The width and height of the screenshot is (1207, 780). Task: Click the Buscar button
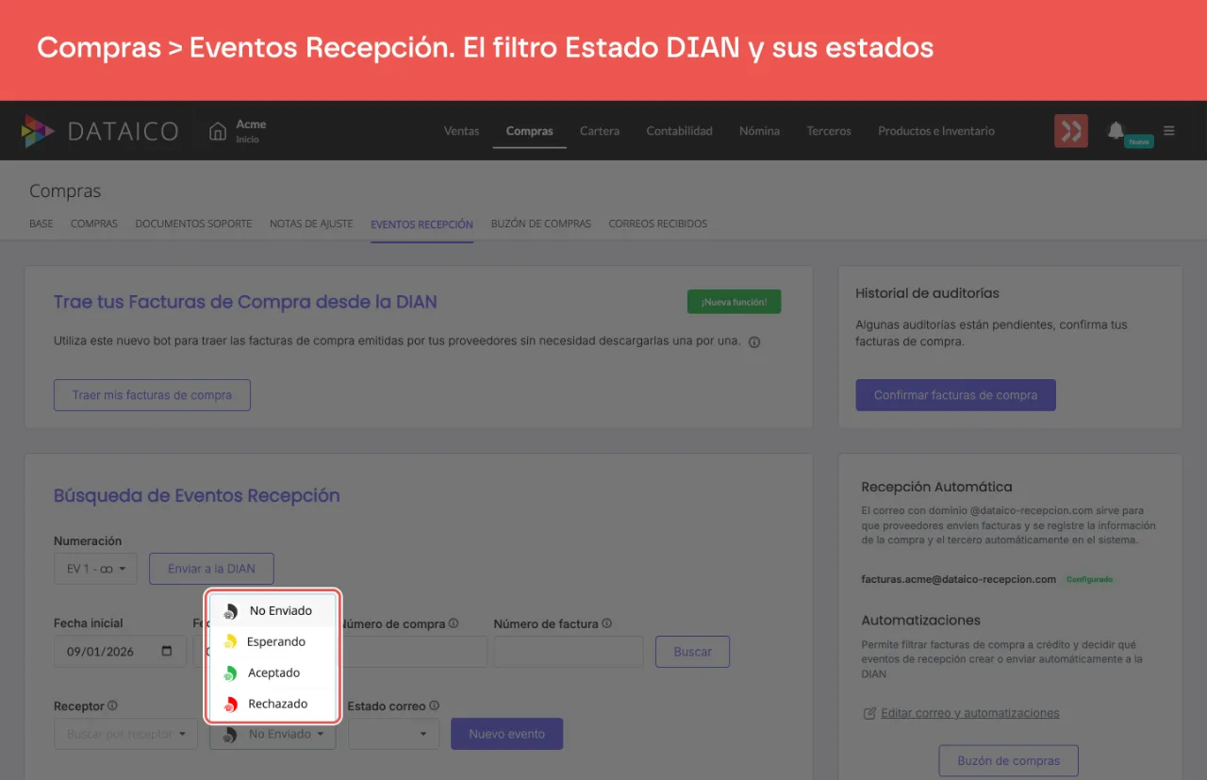pyautogui.click(x=692, y=652)
